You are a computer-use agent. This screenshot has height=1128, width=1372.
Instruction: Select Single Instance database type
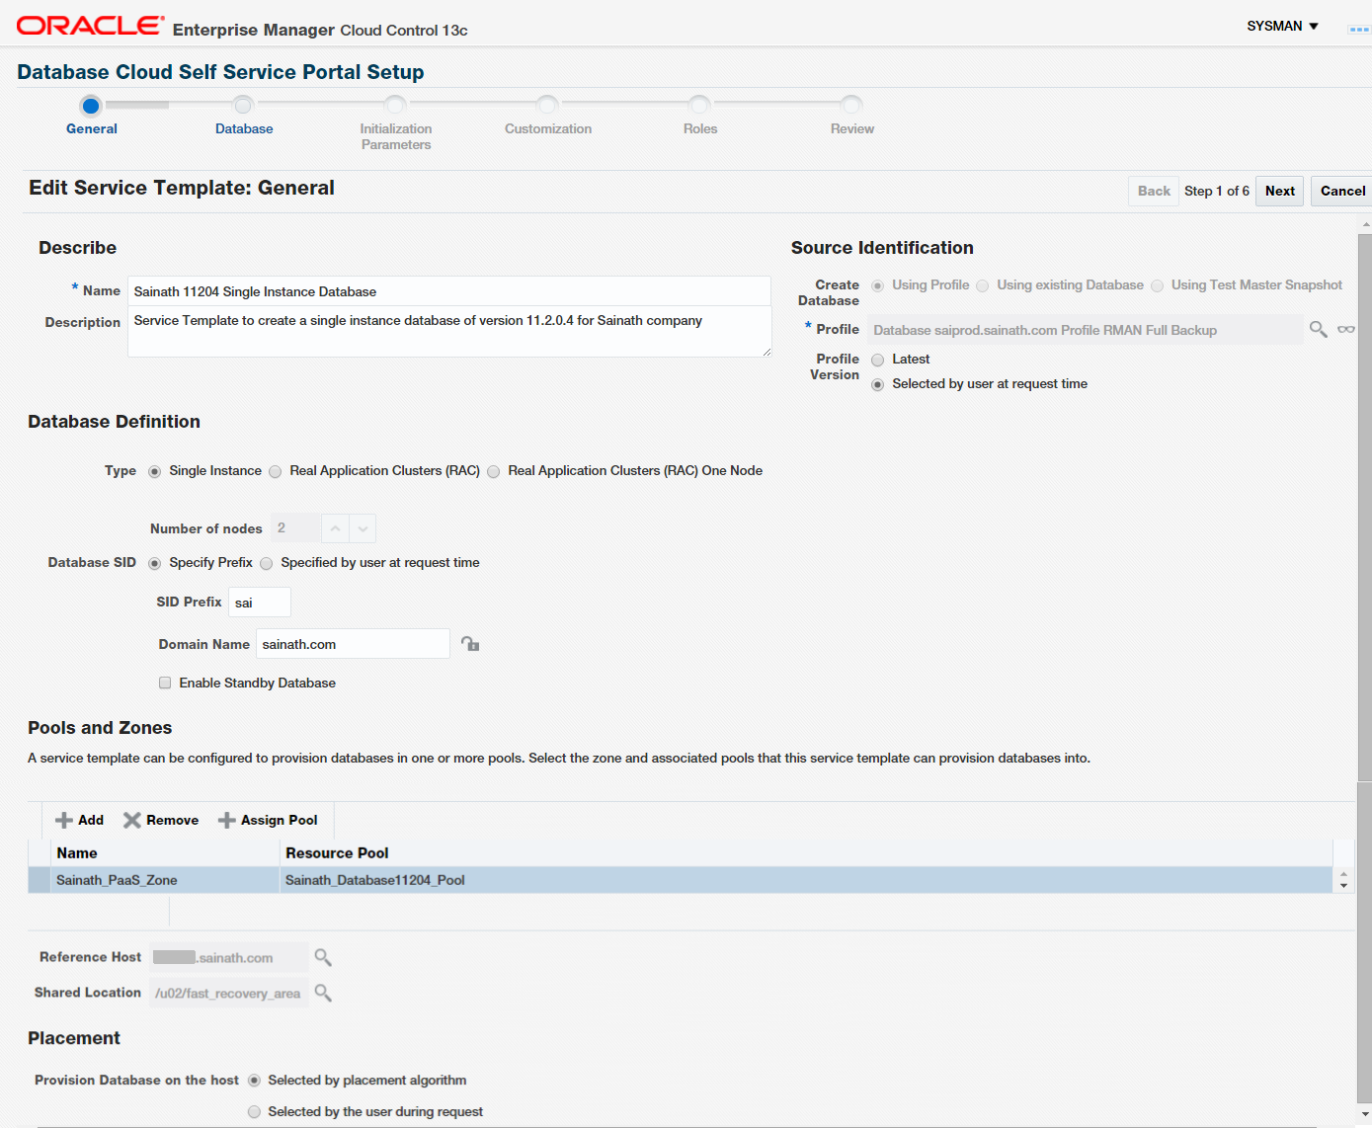click(154, 471)
